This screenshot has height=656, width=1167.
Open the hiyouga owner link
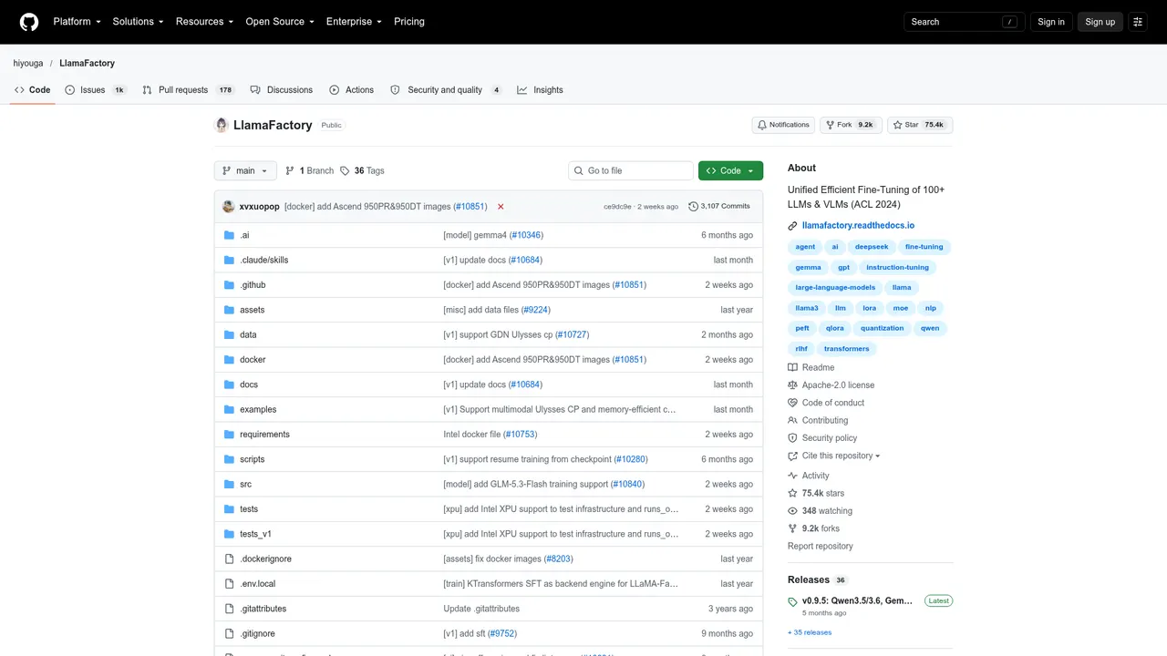[28, 63]
